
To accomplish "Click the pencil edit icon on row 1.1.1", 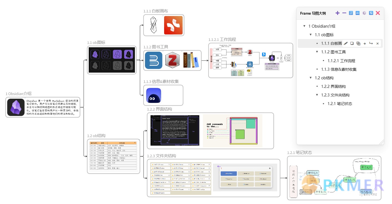I will coord(345,43).
